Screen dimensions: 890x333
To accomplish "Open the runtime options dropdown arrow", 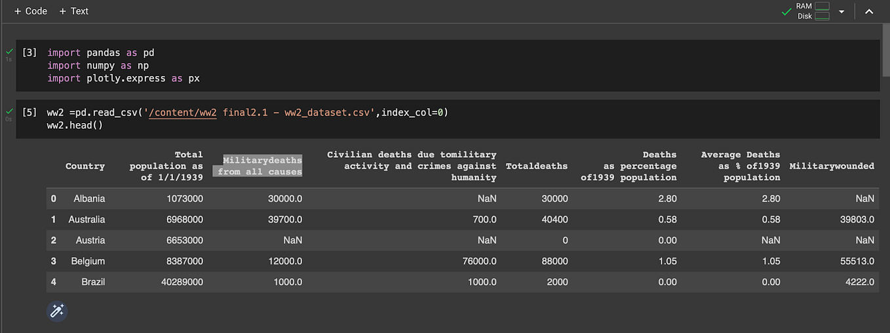I will [842, 12].
